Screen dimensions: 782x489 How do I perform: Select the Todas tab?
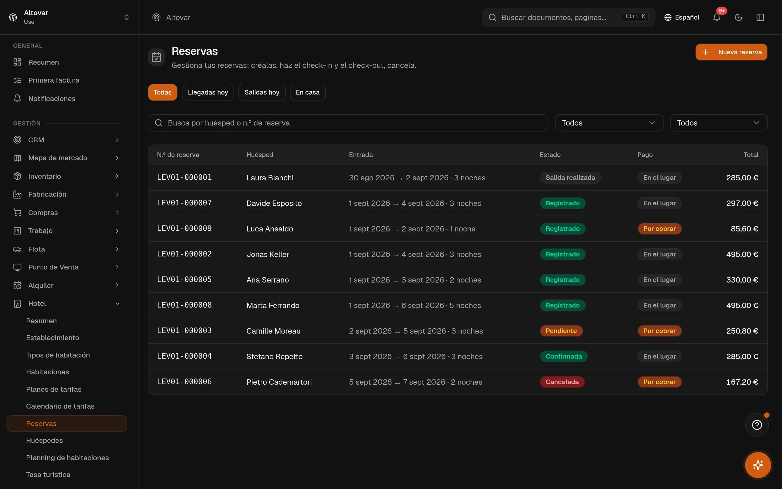click(163, 92)
